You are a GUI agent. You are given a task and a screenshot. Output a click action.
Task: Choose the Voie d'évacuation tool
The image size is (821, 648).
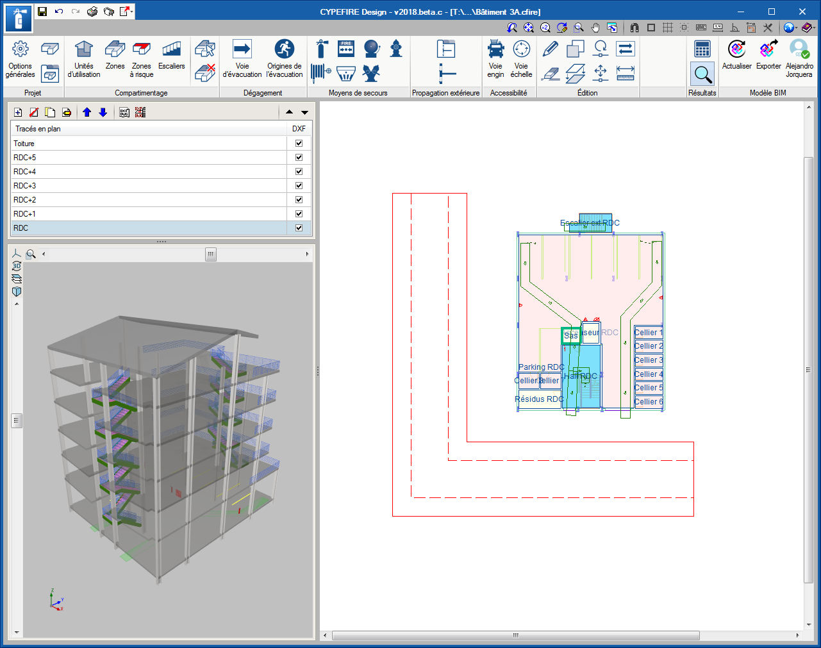242,59
